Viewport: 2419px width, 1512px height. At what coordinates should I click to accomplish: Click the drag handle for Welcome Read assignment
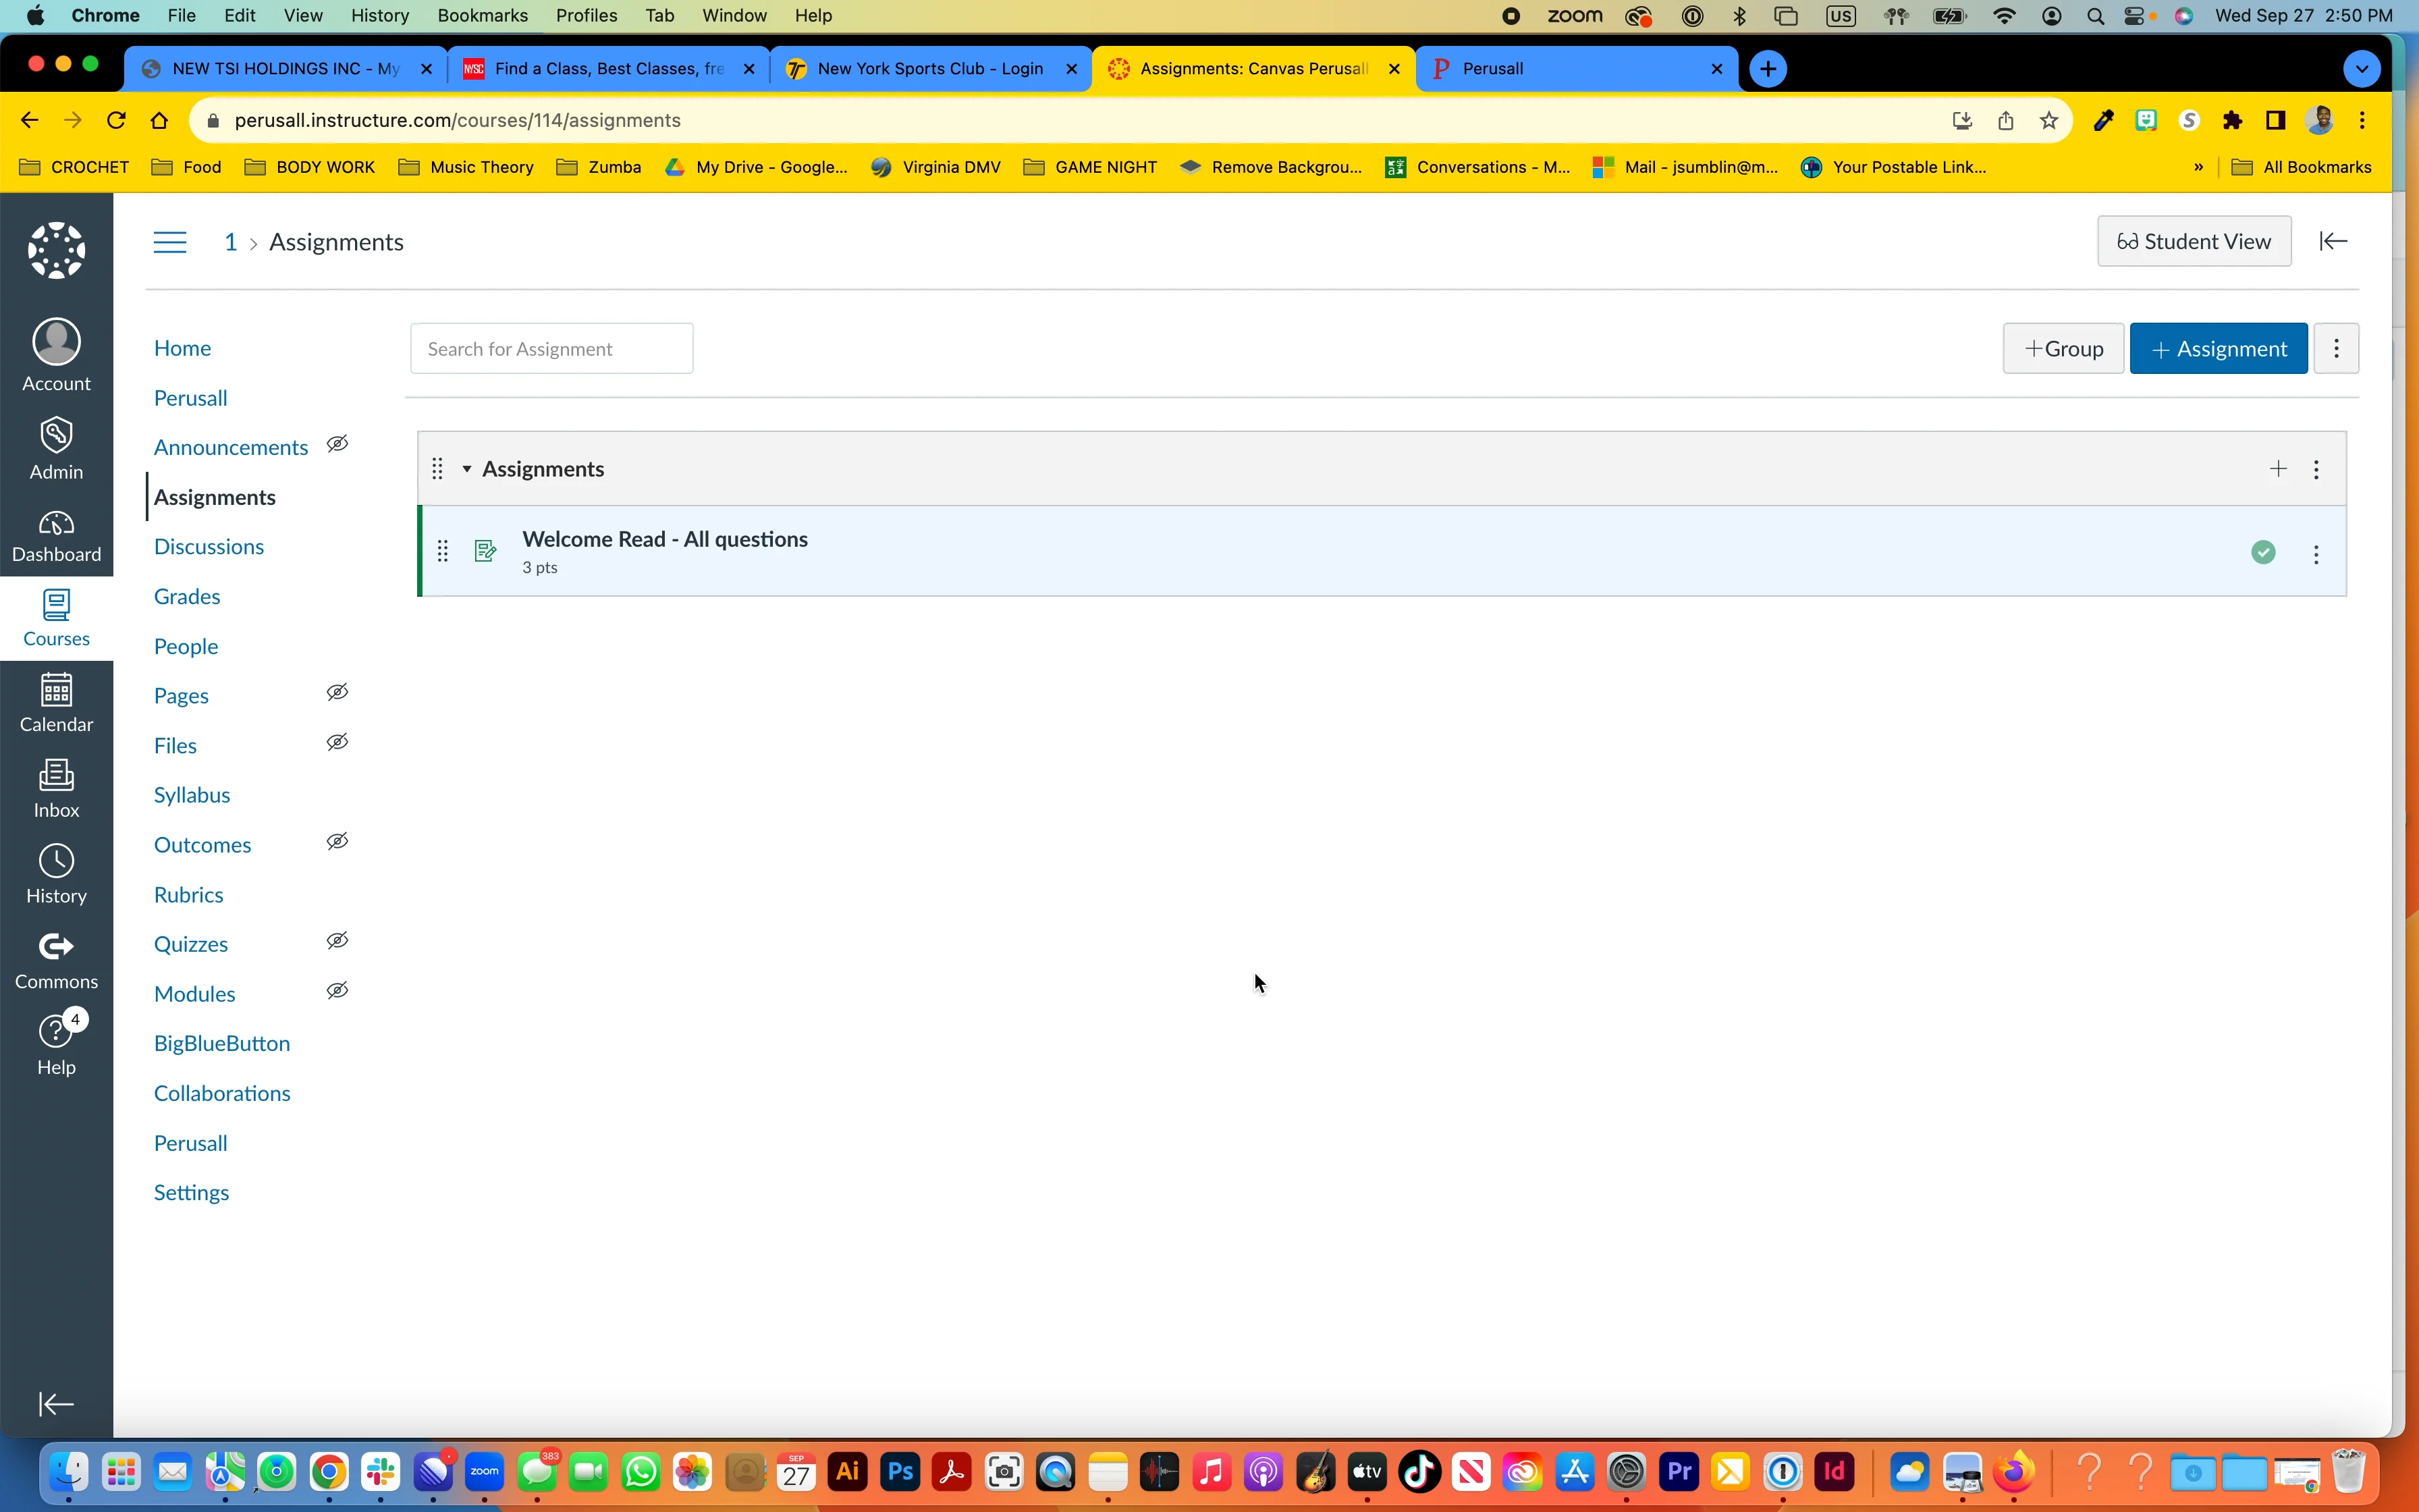tap(443, 551)
